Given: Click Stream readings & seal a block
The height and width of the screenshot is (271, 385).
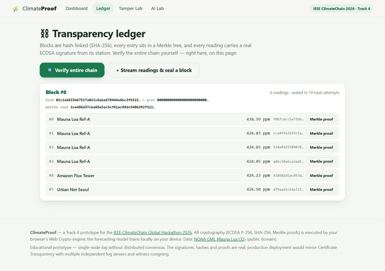Looking at the screenshot, I should pos(154,70).
